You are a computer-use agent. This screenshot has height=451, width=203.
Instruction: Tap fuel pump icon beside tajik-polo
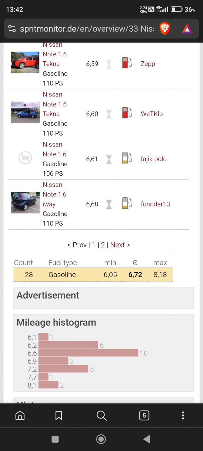point(127,158)
